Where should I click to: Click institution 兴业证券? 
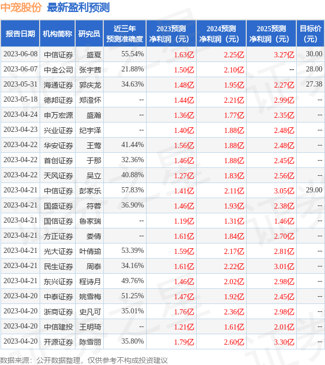58,130
